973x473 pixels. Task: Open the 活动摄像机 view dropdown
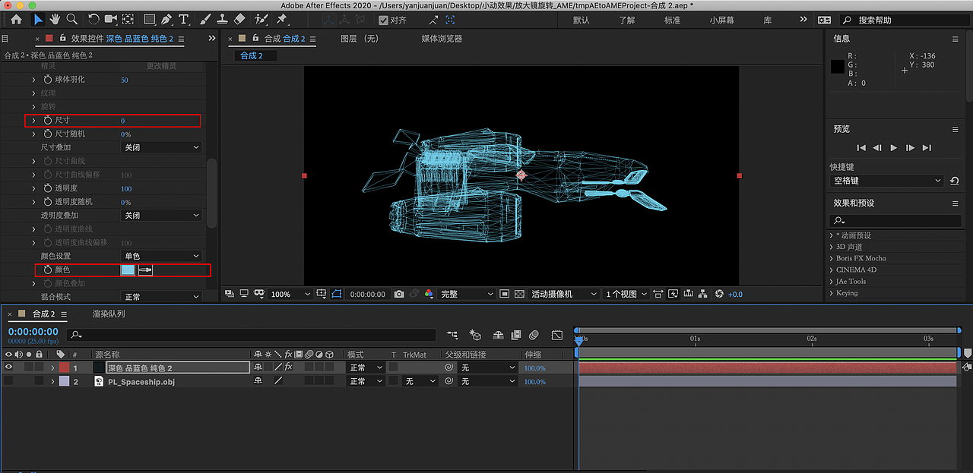pos(562,294)
